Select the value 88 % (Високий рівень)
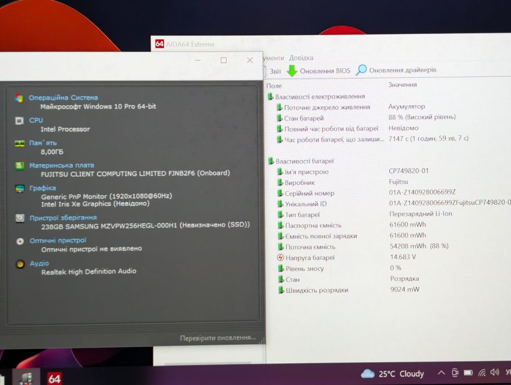This screenshot has height=385, width=511. pyautogui.click(x=422, y=117)
